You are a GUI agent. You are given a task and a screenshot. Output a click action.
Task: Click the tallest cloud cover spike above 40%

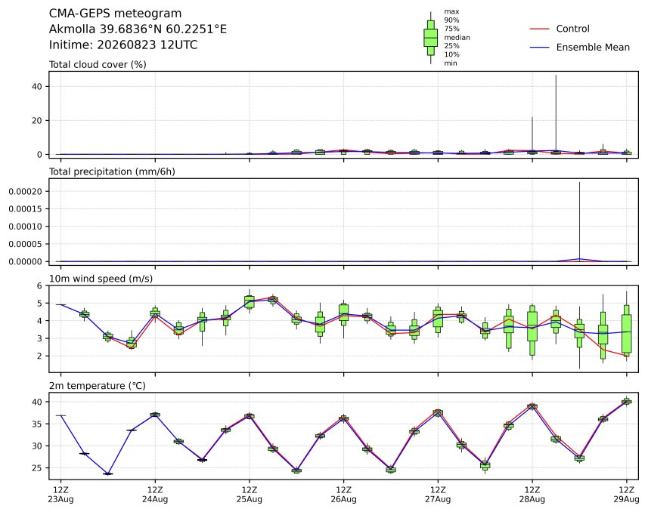[x=556, y=113]
